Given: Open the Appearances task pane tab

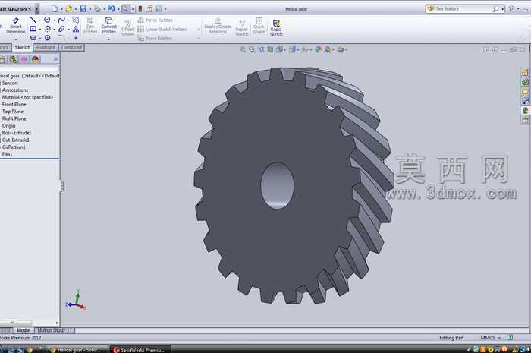Looking at the screenshot, I should (525, 110).
